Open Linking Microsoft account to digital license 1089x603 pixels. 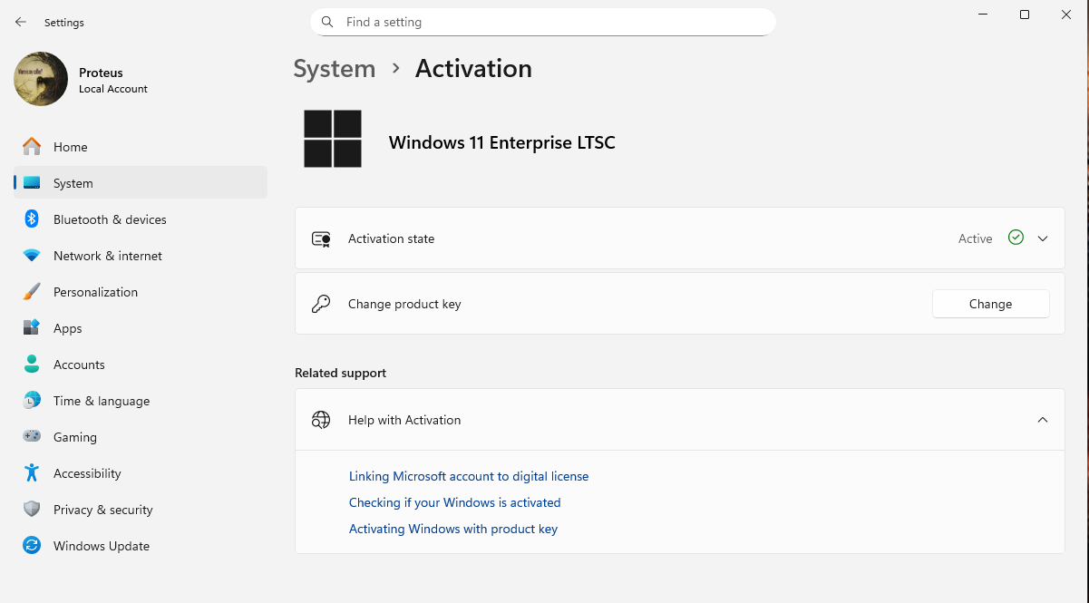click(x=469, y=476)
